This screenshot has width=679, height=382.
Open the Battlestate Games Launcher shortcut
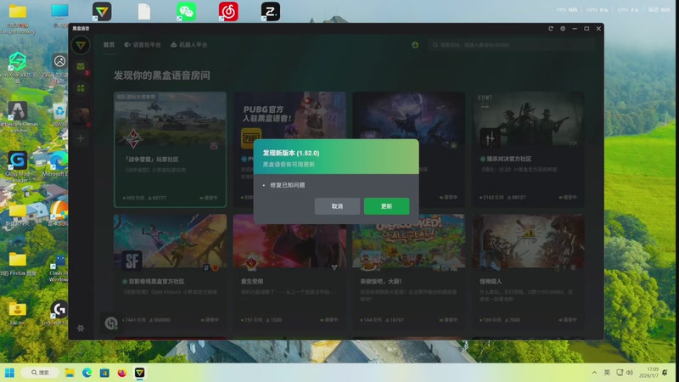(x=17, y=117)
